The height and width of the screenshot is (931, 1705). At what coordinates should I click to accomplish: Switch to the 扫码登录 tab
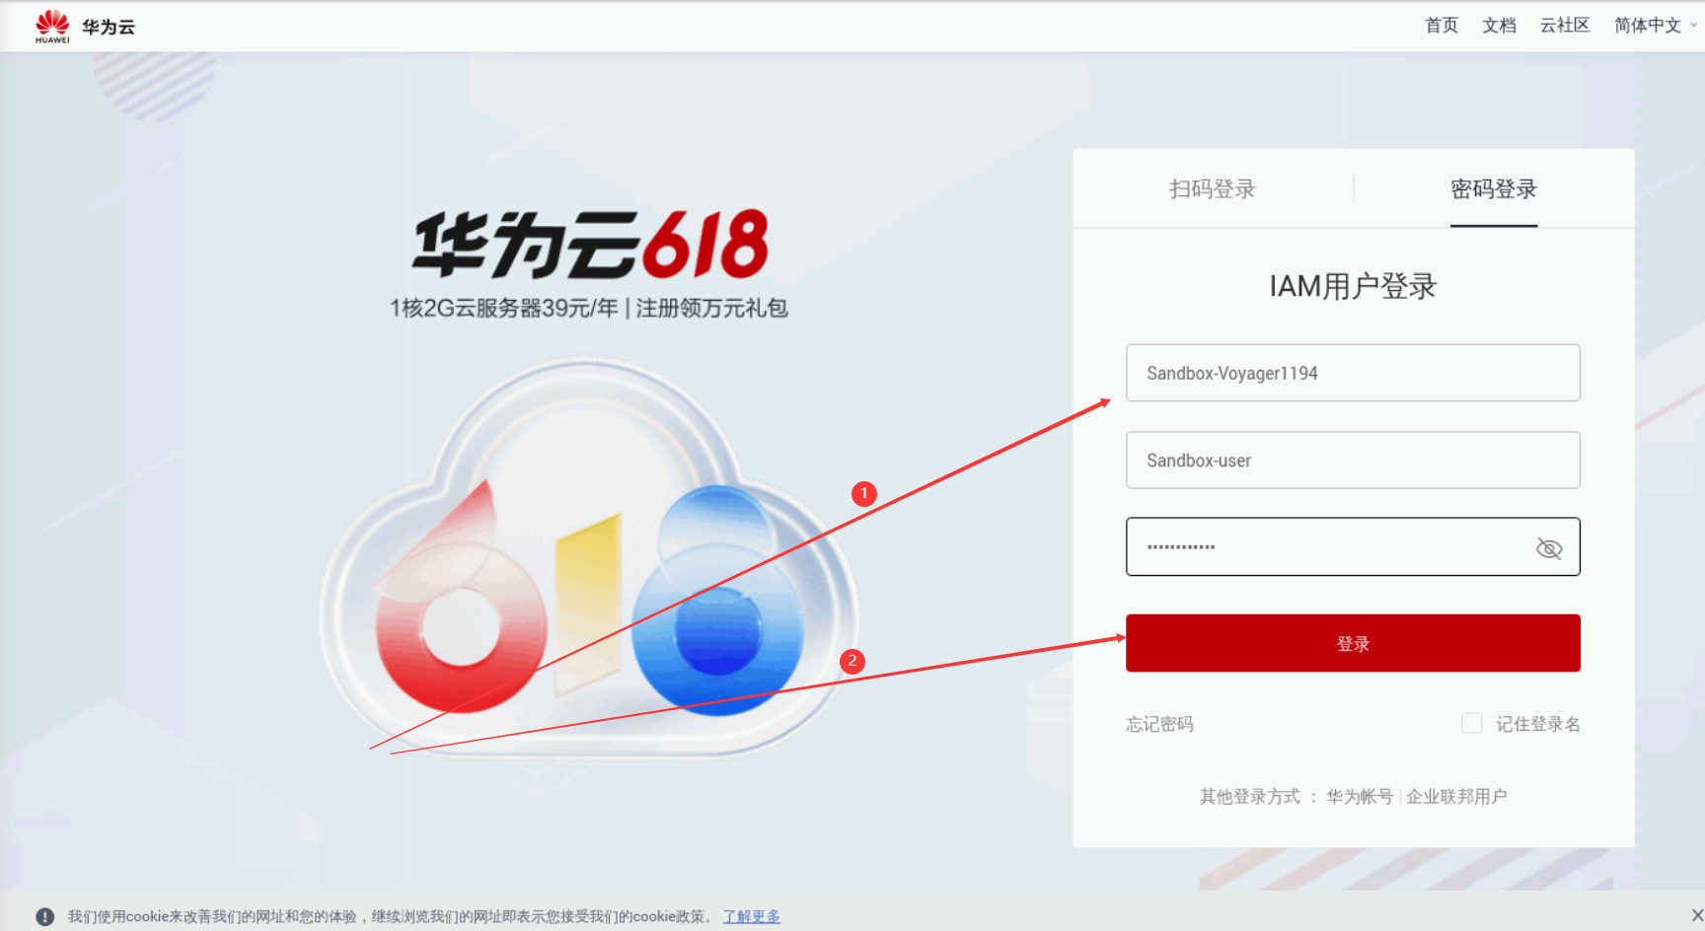(x=1213, y=188)
